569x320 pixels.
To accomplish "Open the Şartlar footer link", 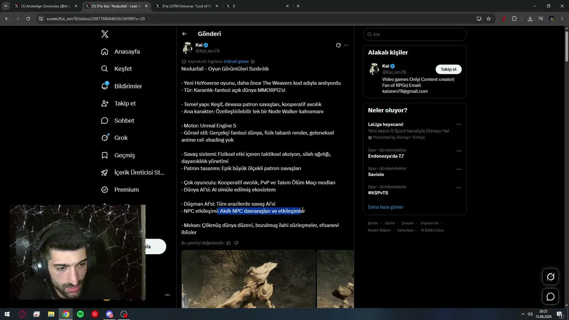I will pyautogui.click(x=373, y=223).
